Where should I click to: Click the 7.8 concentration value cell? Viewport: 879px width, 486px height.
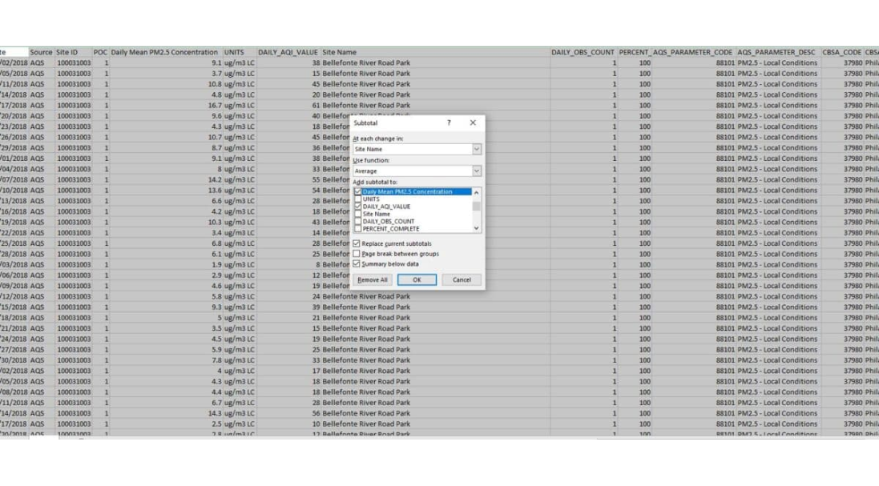[x=165, y=360]
